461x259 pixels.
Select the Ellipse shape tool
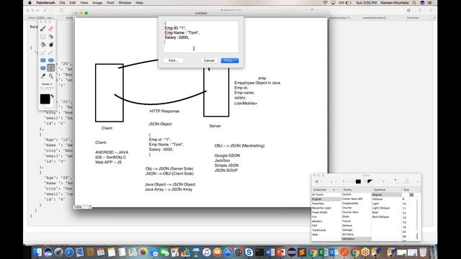(x=51, y=60)
